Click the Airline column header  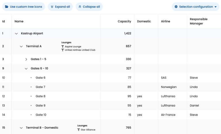tap(165, 21)
